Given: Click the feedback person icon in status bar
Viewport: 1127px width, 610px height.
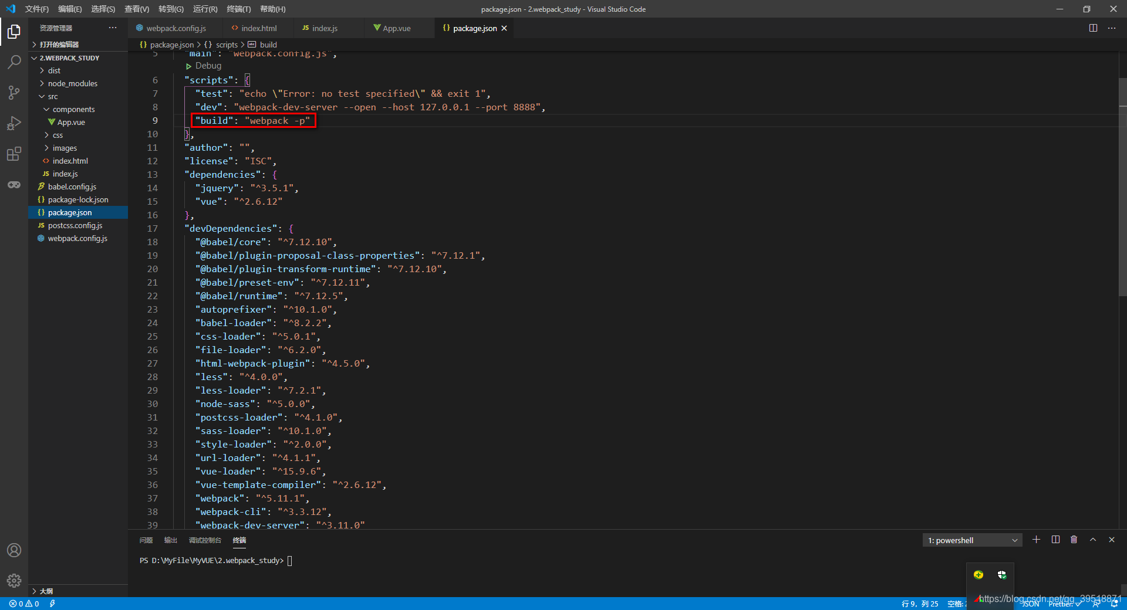Looking at the screenshot, I should (x=1096, y=604).
